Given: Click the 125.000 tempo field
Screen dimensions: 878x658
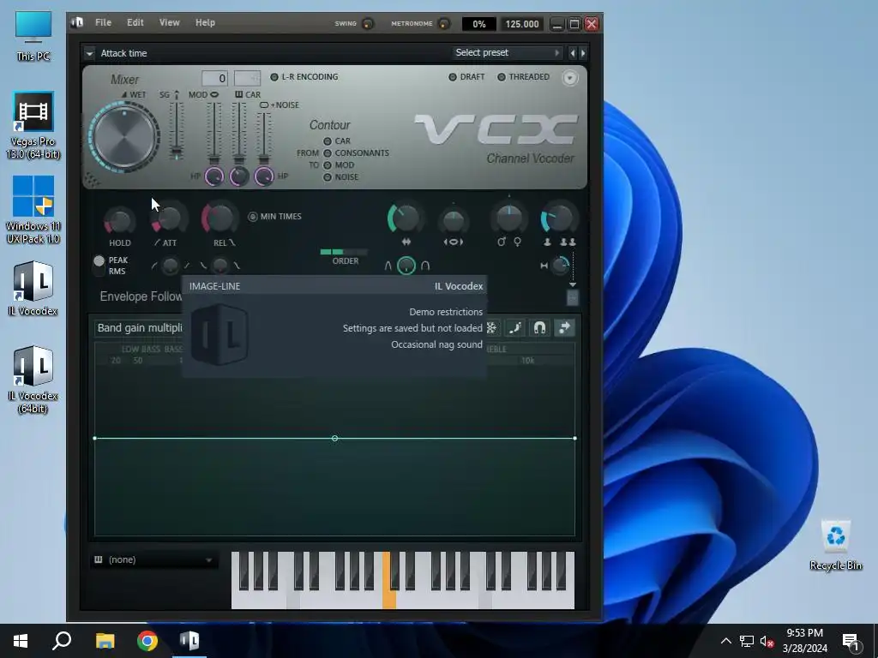Looking at the screenshot, I should point(522,24).
